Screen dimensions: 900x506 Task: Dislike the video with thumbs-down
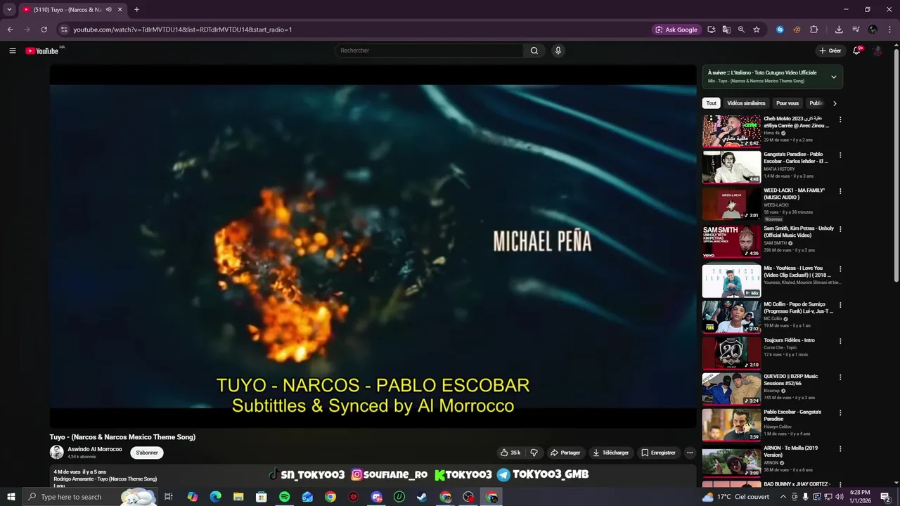point(534,453)
